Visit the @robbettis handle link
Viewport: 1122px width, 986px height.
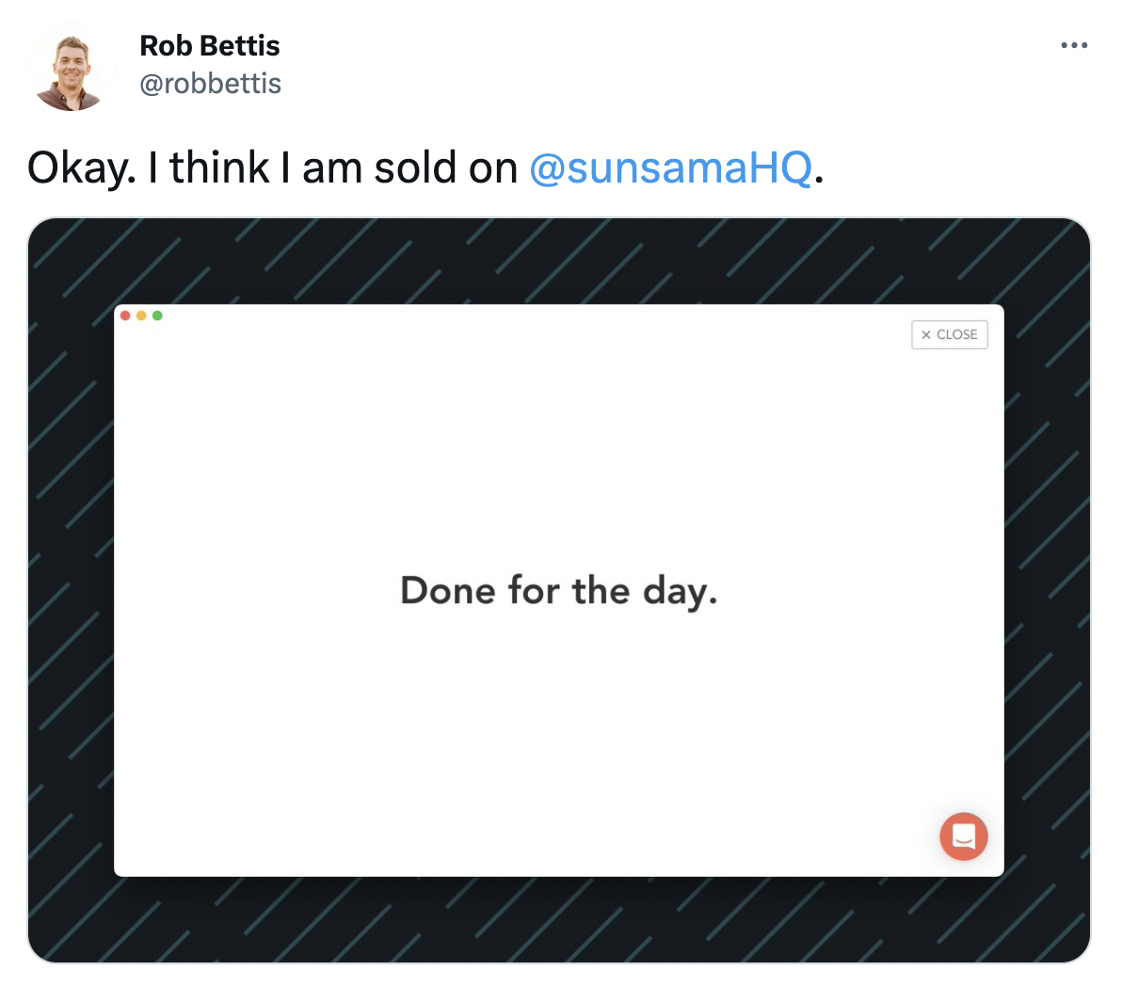tap(211, 84)
